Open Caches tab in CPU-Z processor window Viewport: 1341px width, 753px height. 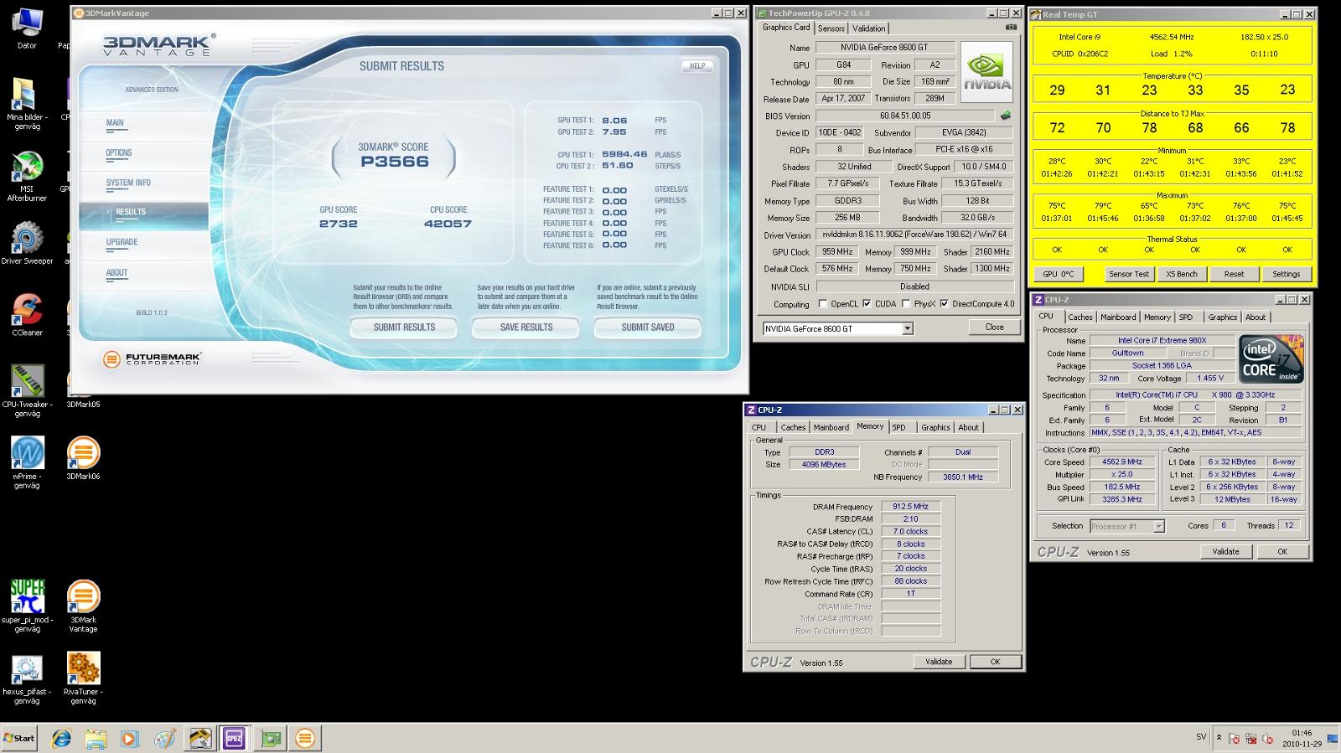[1080, 317]
